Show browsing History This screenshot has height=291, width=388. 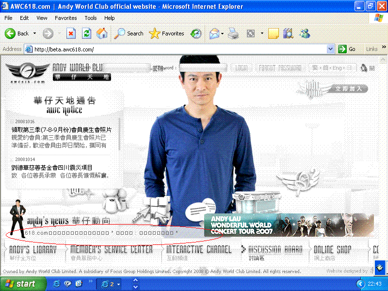click(x=196, y=33)
